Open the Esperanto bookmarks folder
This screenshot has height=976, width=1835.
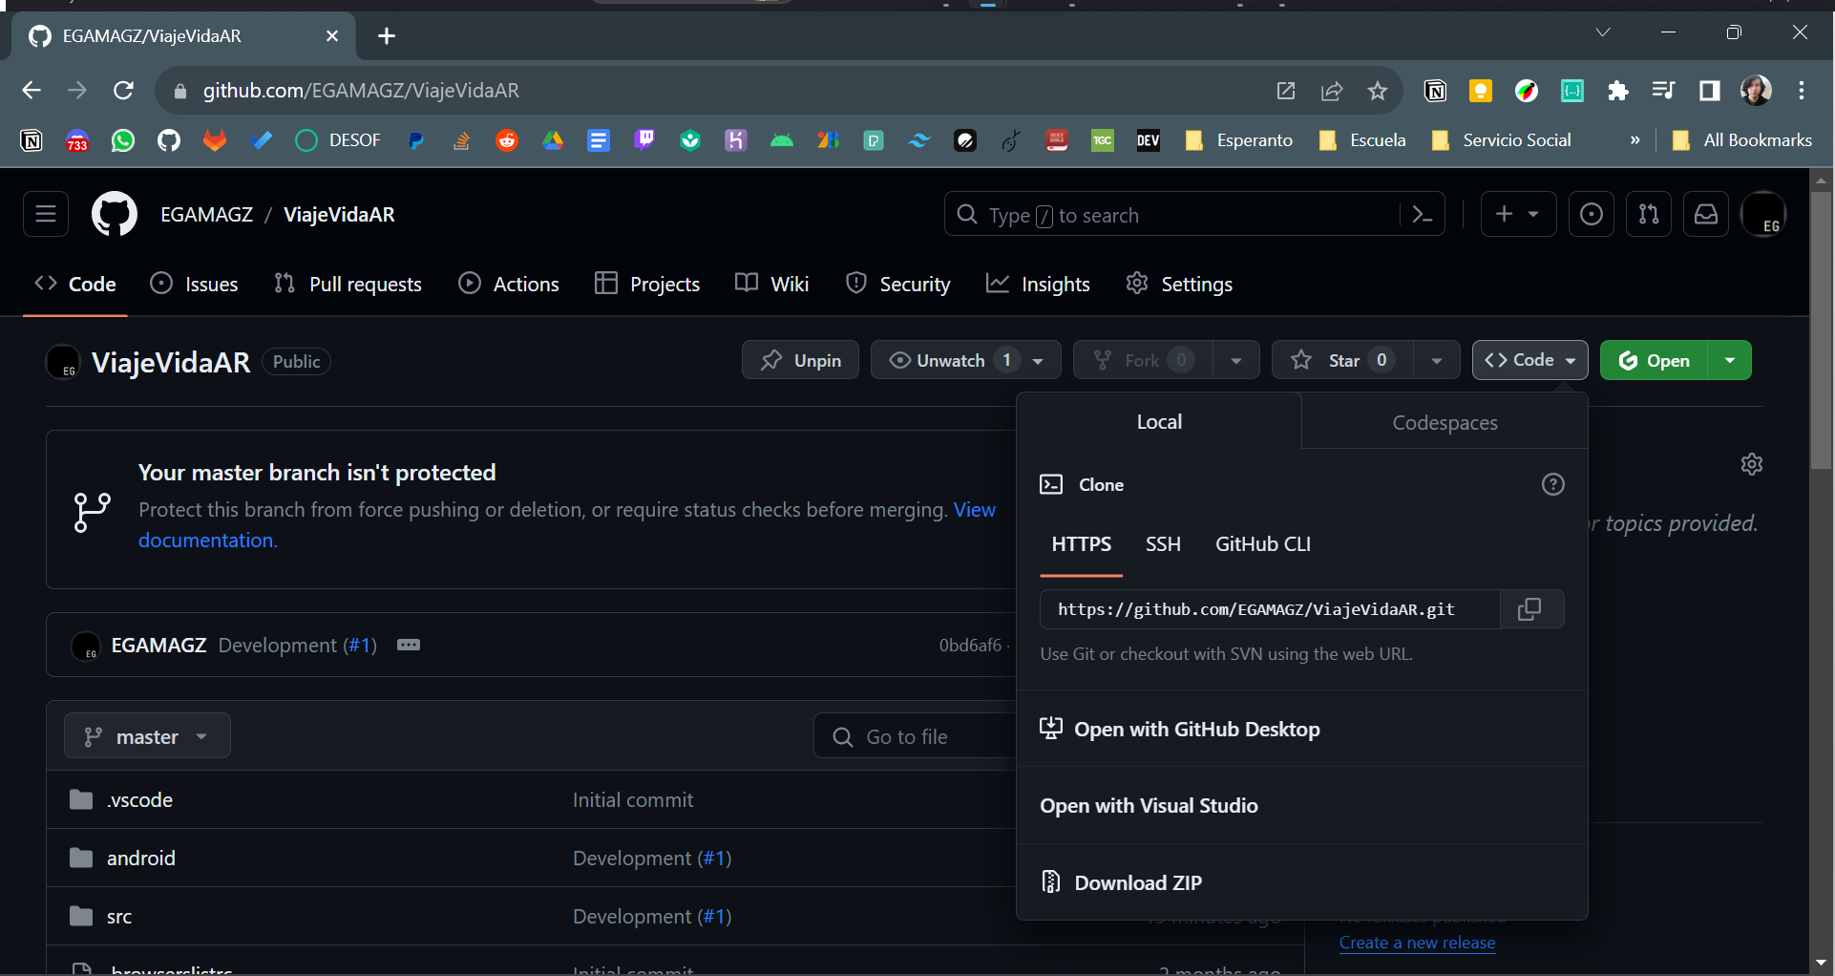pyautogui.click(x=1239, y=140)
